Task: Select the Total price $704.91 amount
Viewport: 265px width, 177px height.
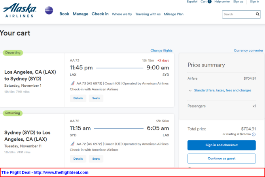Action: tap(248, 129)
